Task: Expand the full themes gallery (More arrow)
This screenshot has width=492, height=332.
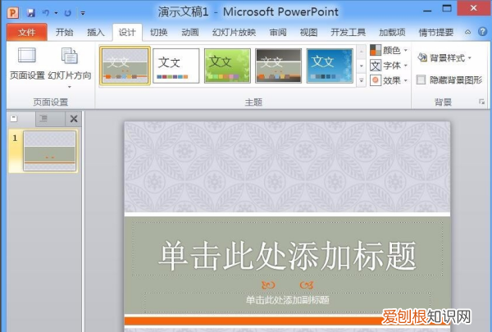Action: [362, 80]
